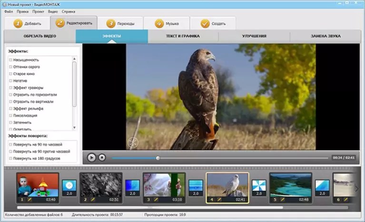Click the app icon in the title bar

click(4, 4)
